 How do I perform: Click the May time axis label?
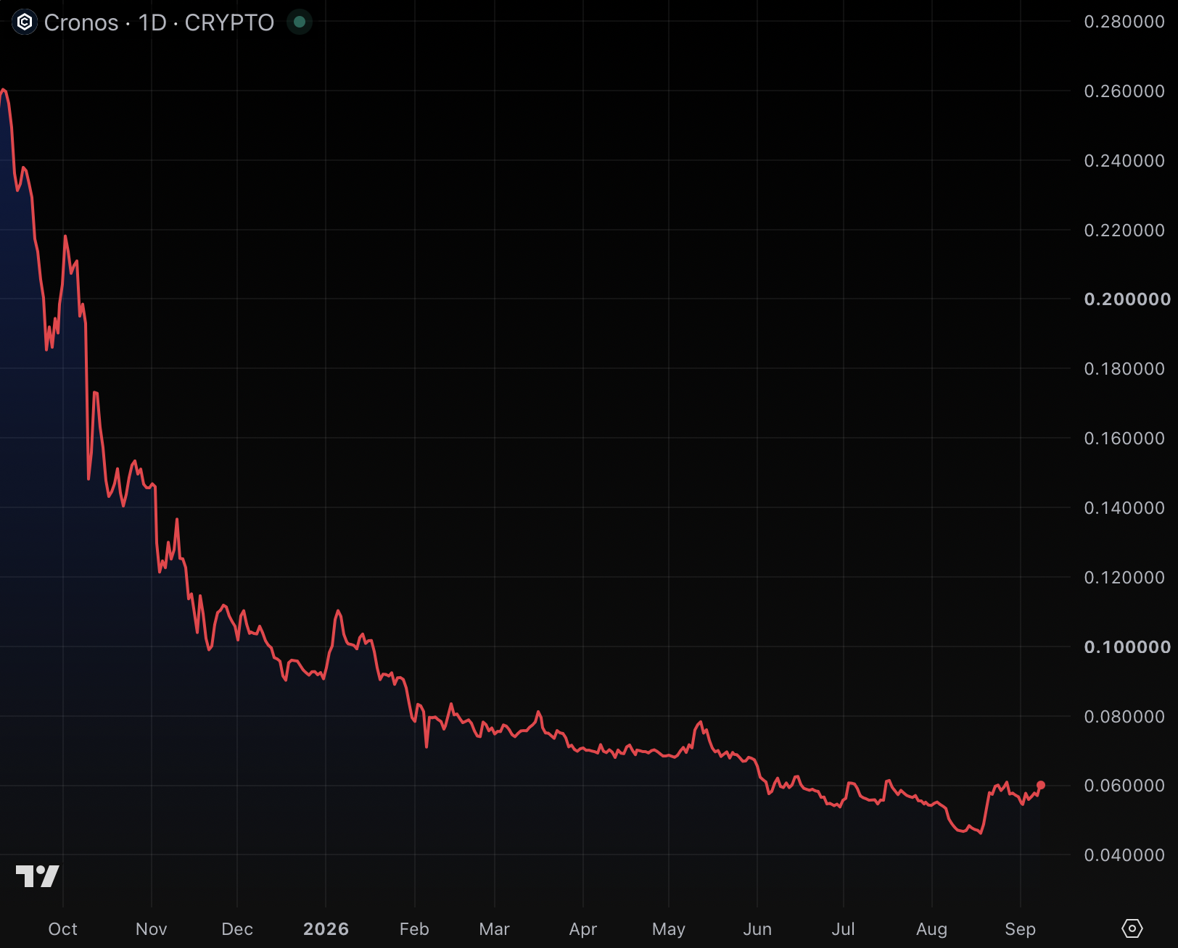pyautogui.click(x=669, y=929)
